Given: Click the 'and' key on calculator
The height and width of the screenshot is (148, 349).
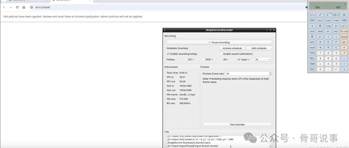Looking at the screenshot, I should pos(320,31).
